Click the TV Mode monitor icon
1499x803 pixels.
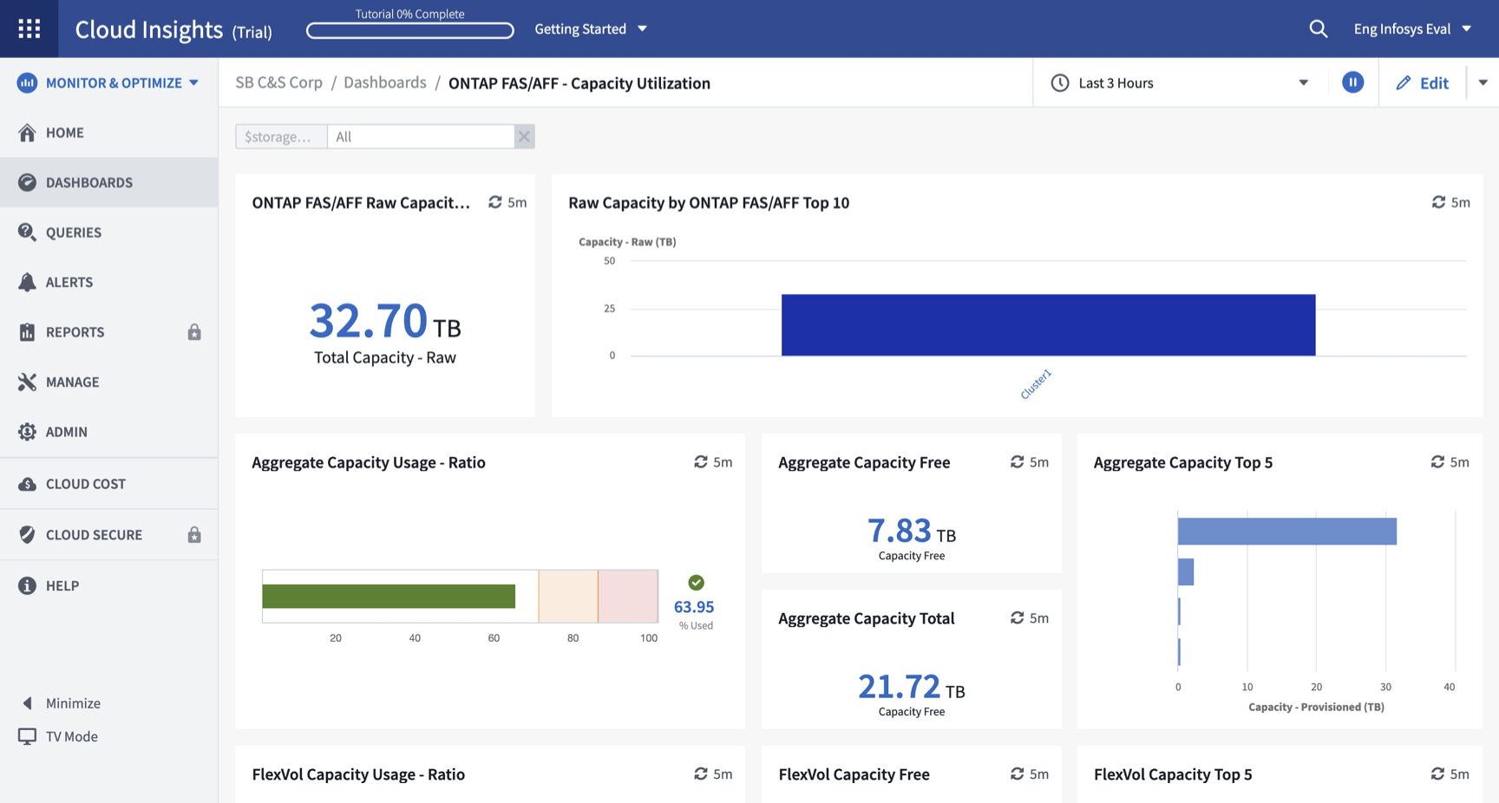click(27, 736)
